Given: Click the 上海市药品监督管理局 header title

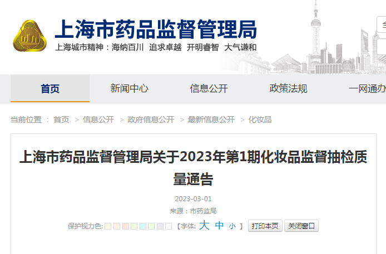Looking at the screenshot, I should click(156, 29).
